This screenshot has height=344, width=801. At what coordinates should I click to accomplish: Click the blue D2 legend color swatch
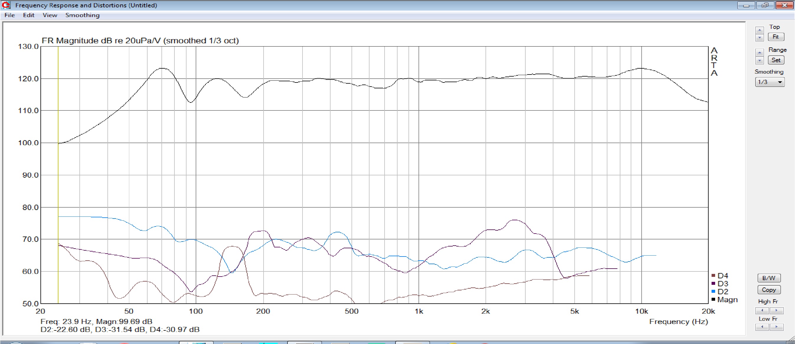click(x=713, y=292)
